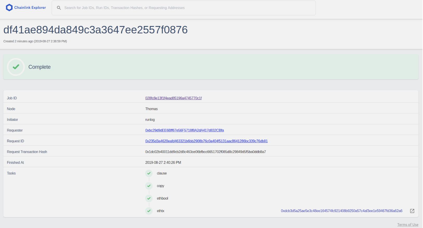The image size is (423, 228).
Task: Click the copy task checkmark icon
Action: coord(149,186)
